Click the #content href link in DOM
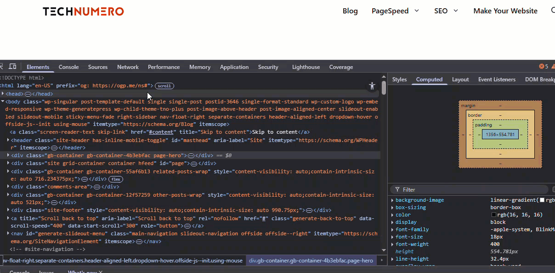The image size is (555, 273). 161,132
